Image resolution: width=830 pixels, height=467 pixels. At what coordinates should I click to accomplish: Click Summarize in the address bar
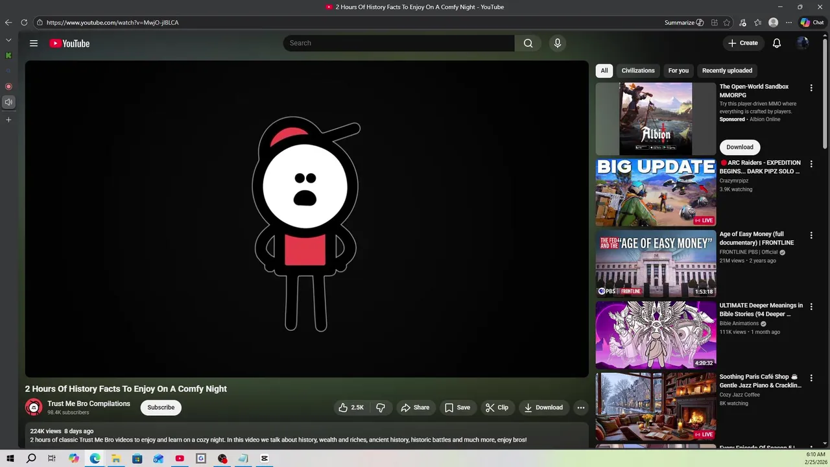684,23
